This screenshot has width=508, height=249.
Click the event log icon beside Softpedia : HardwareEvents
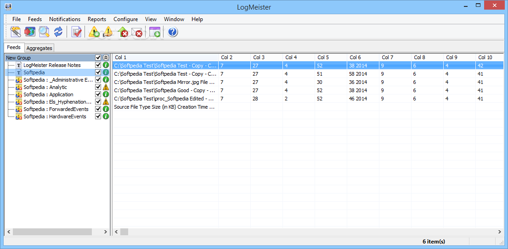tap(19, 116)
